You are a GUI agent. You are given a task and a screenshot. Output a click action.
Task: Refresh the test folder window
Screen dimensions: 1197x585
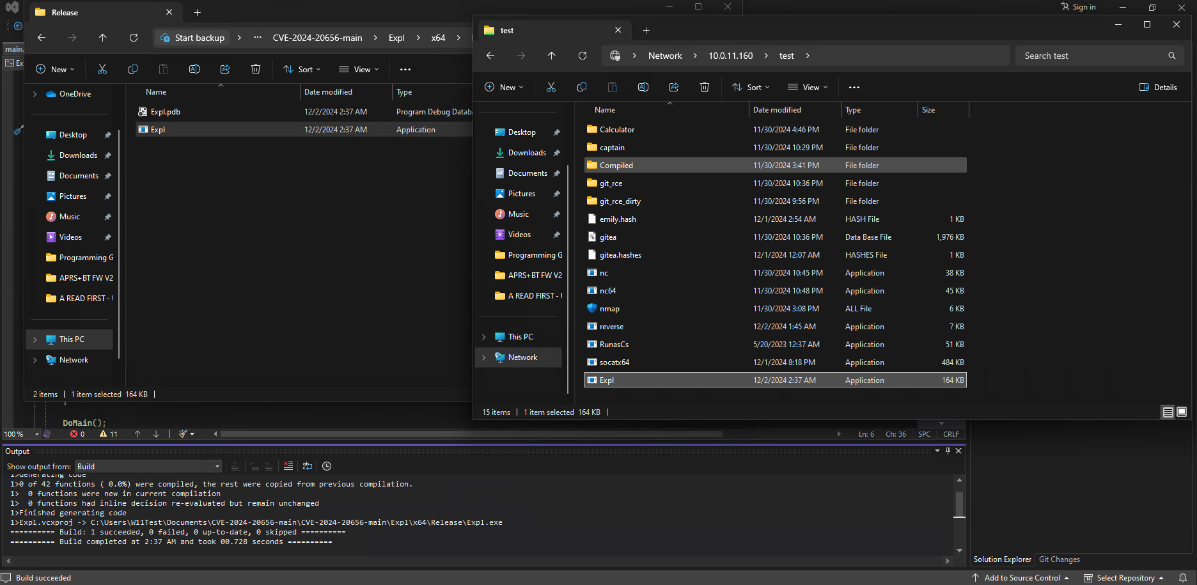click(583, 56)
